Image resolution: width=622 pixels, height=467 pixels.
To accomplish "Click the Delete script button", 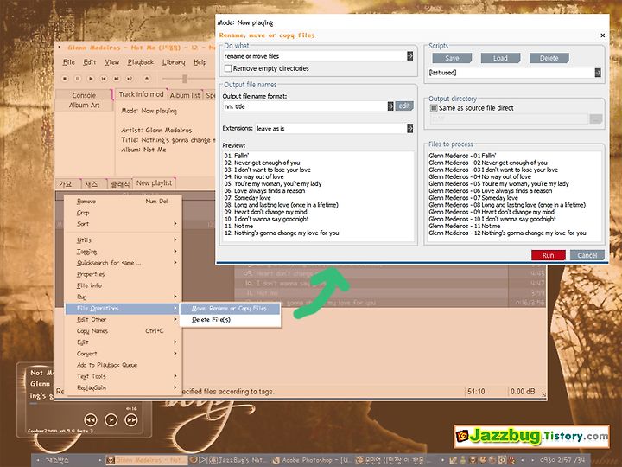I will pos(549,58).
